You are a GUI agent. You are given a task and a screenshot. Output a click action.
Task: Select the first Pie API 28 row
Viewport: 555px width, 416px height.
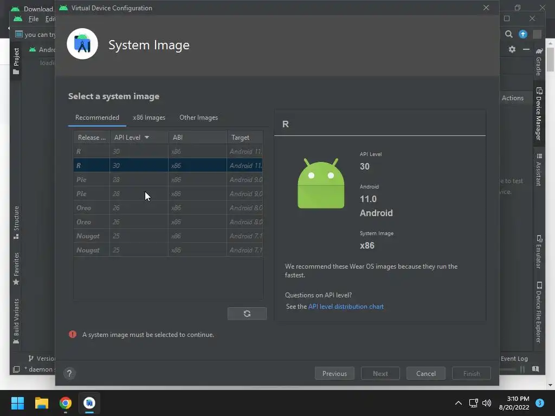[x=168, y=179]
